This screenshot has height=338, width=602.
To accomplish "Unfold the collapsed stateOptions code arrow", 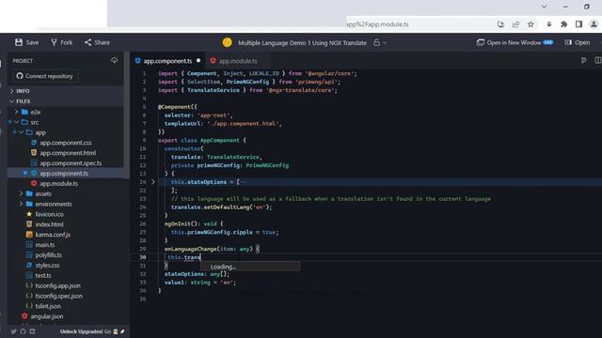I will (x=152, y=182).
